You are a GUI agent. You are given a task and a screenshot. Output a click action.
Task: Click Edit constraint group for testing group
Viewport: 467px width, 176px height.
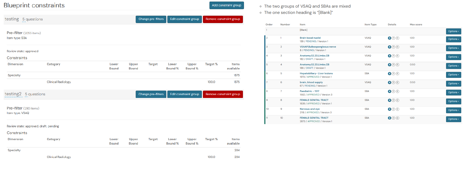click(x=184, y=19)
